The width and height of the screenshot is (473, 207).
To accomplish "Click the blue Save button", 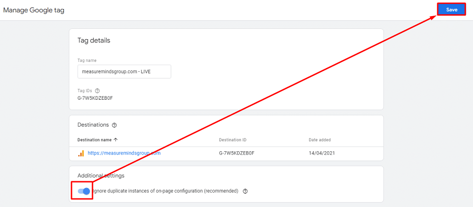I will pos(452,9).
